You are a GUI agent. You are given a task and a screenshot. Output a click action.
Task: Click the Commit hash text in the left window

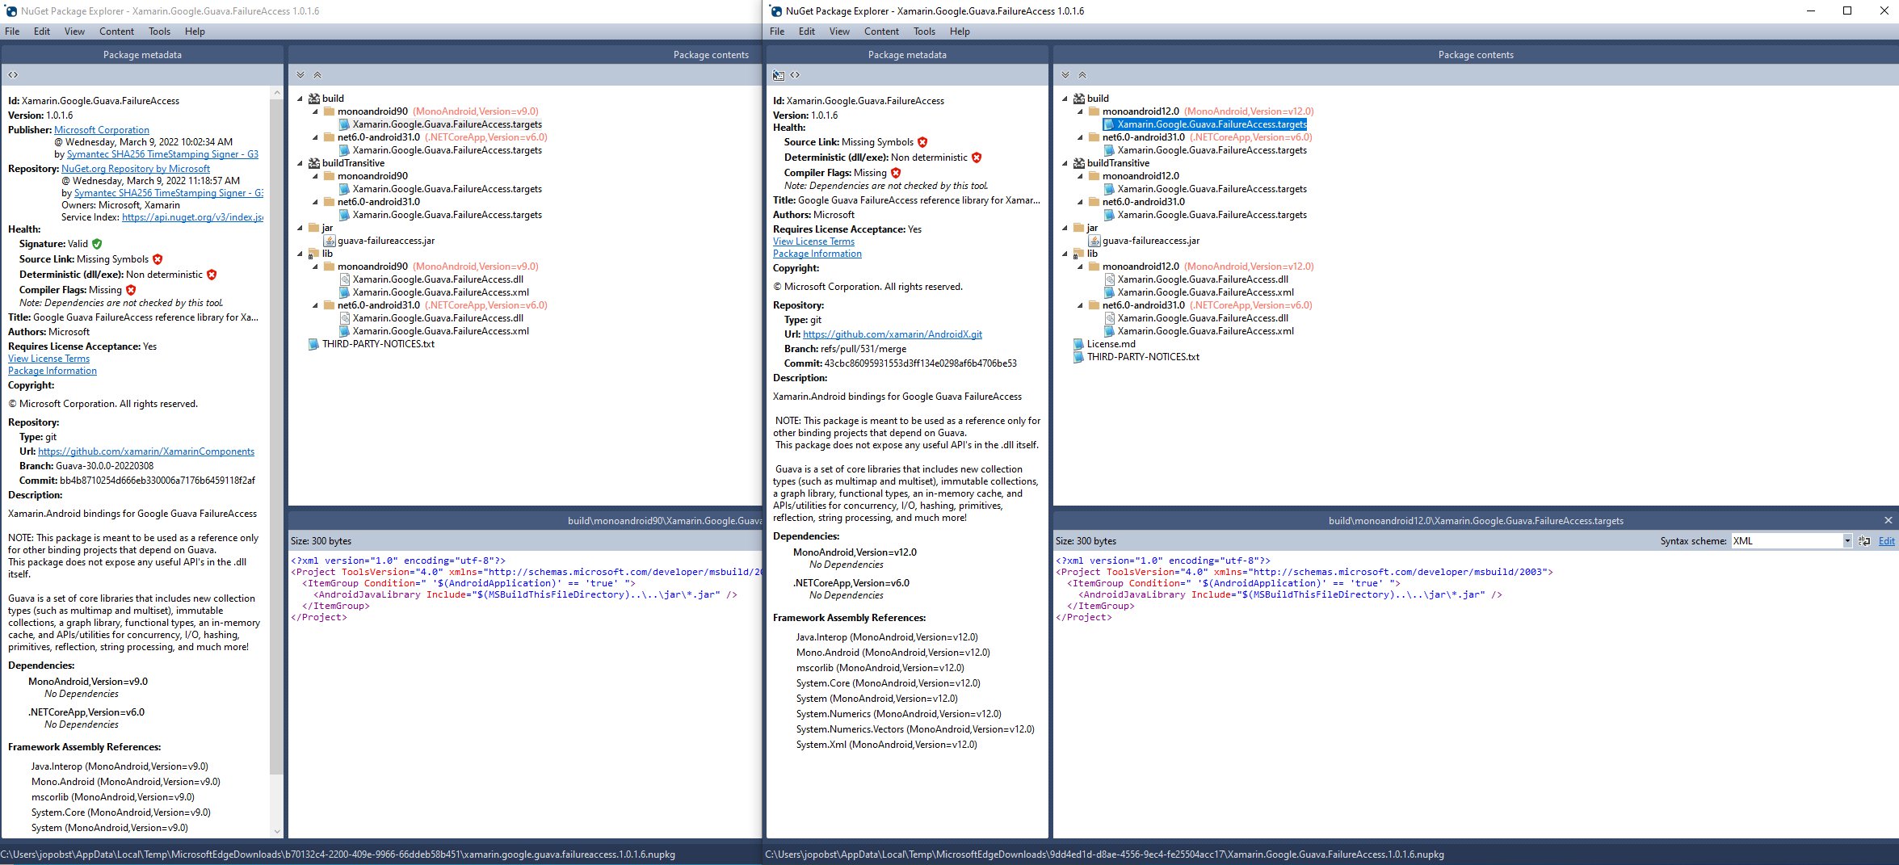[x=158, y=481]
